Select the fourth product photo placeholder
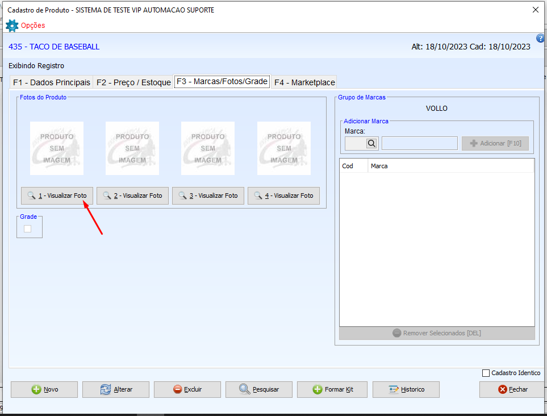The height and width of the screenshot is (416, 547). pos(284,148)
